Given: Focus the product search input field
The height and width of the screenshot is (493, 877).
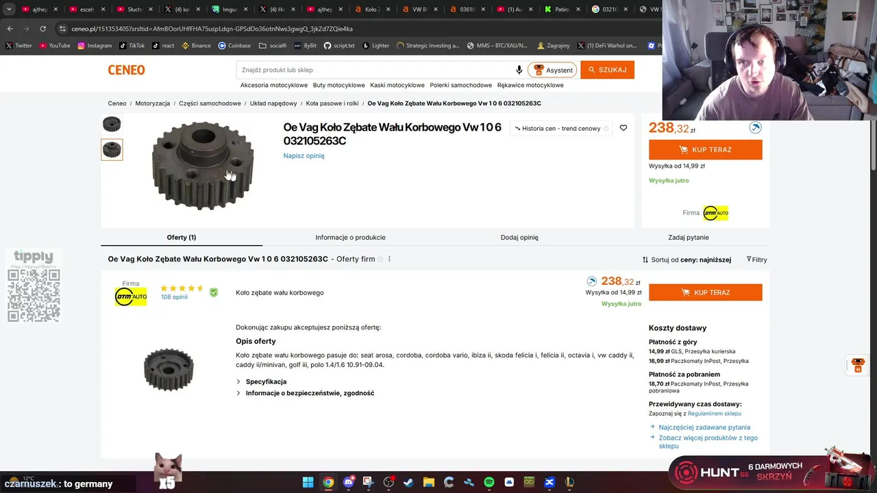Looking at the screenshot, I should tap(375, 70).
